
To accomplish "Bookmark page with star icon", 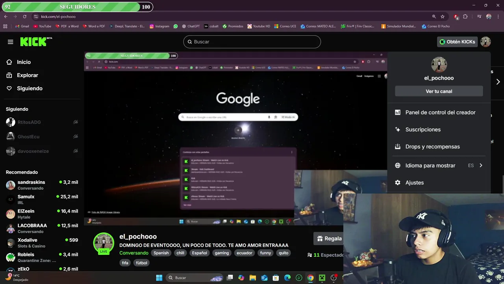I will point(443,17).
